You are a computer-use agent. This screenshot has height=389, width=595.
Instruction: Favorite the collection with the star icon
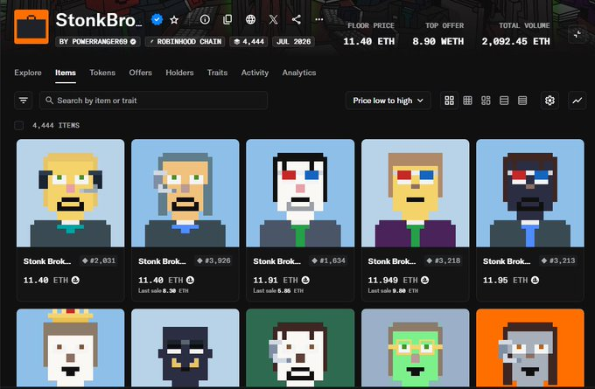tap(174, 20)
